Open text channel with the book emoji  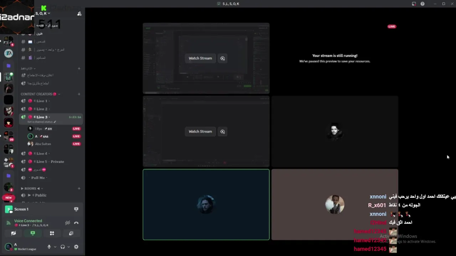(51, 42)
